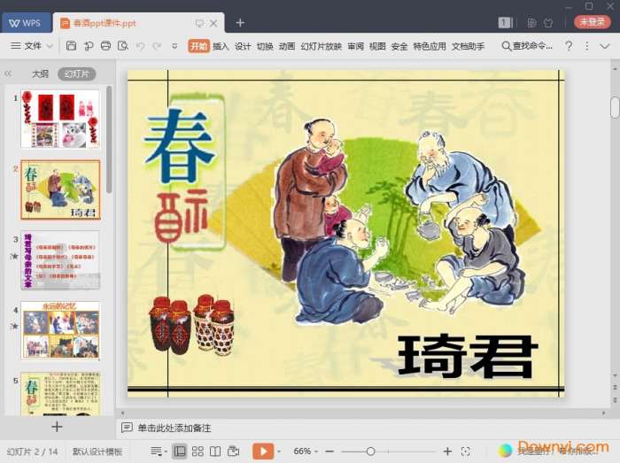Image resolution: width=620 pixels, height=463 pixels.
Task: Switch to the 审阅 tab
Action: point(355,46)
